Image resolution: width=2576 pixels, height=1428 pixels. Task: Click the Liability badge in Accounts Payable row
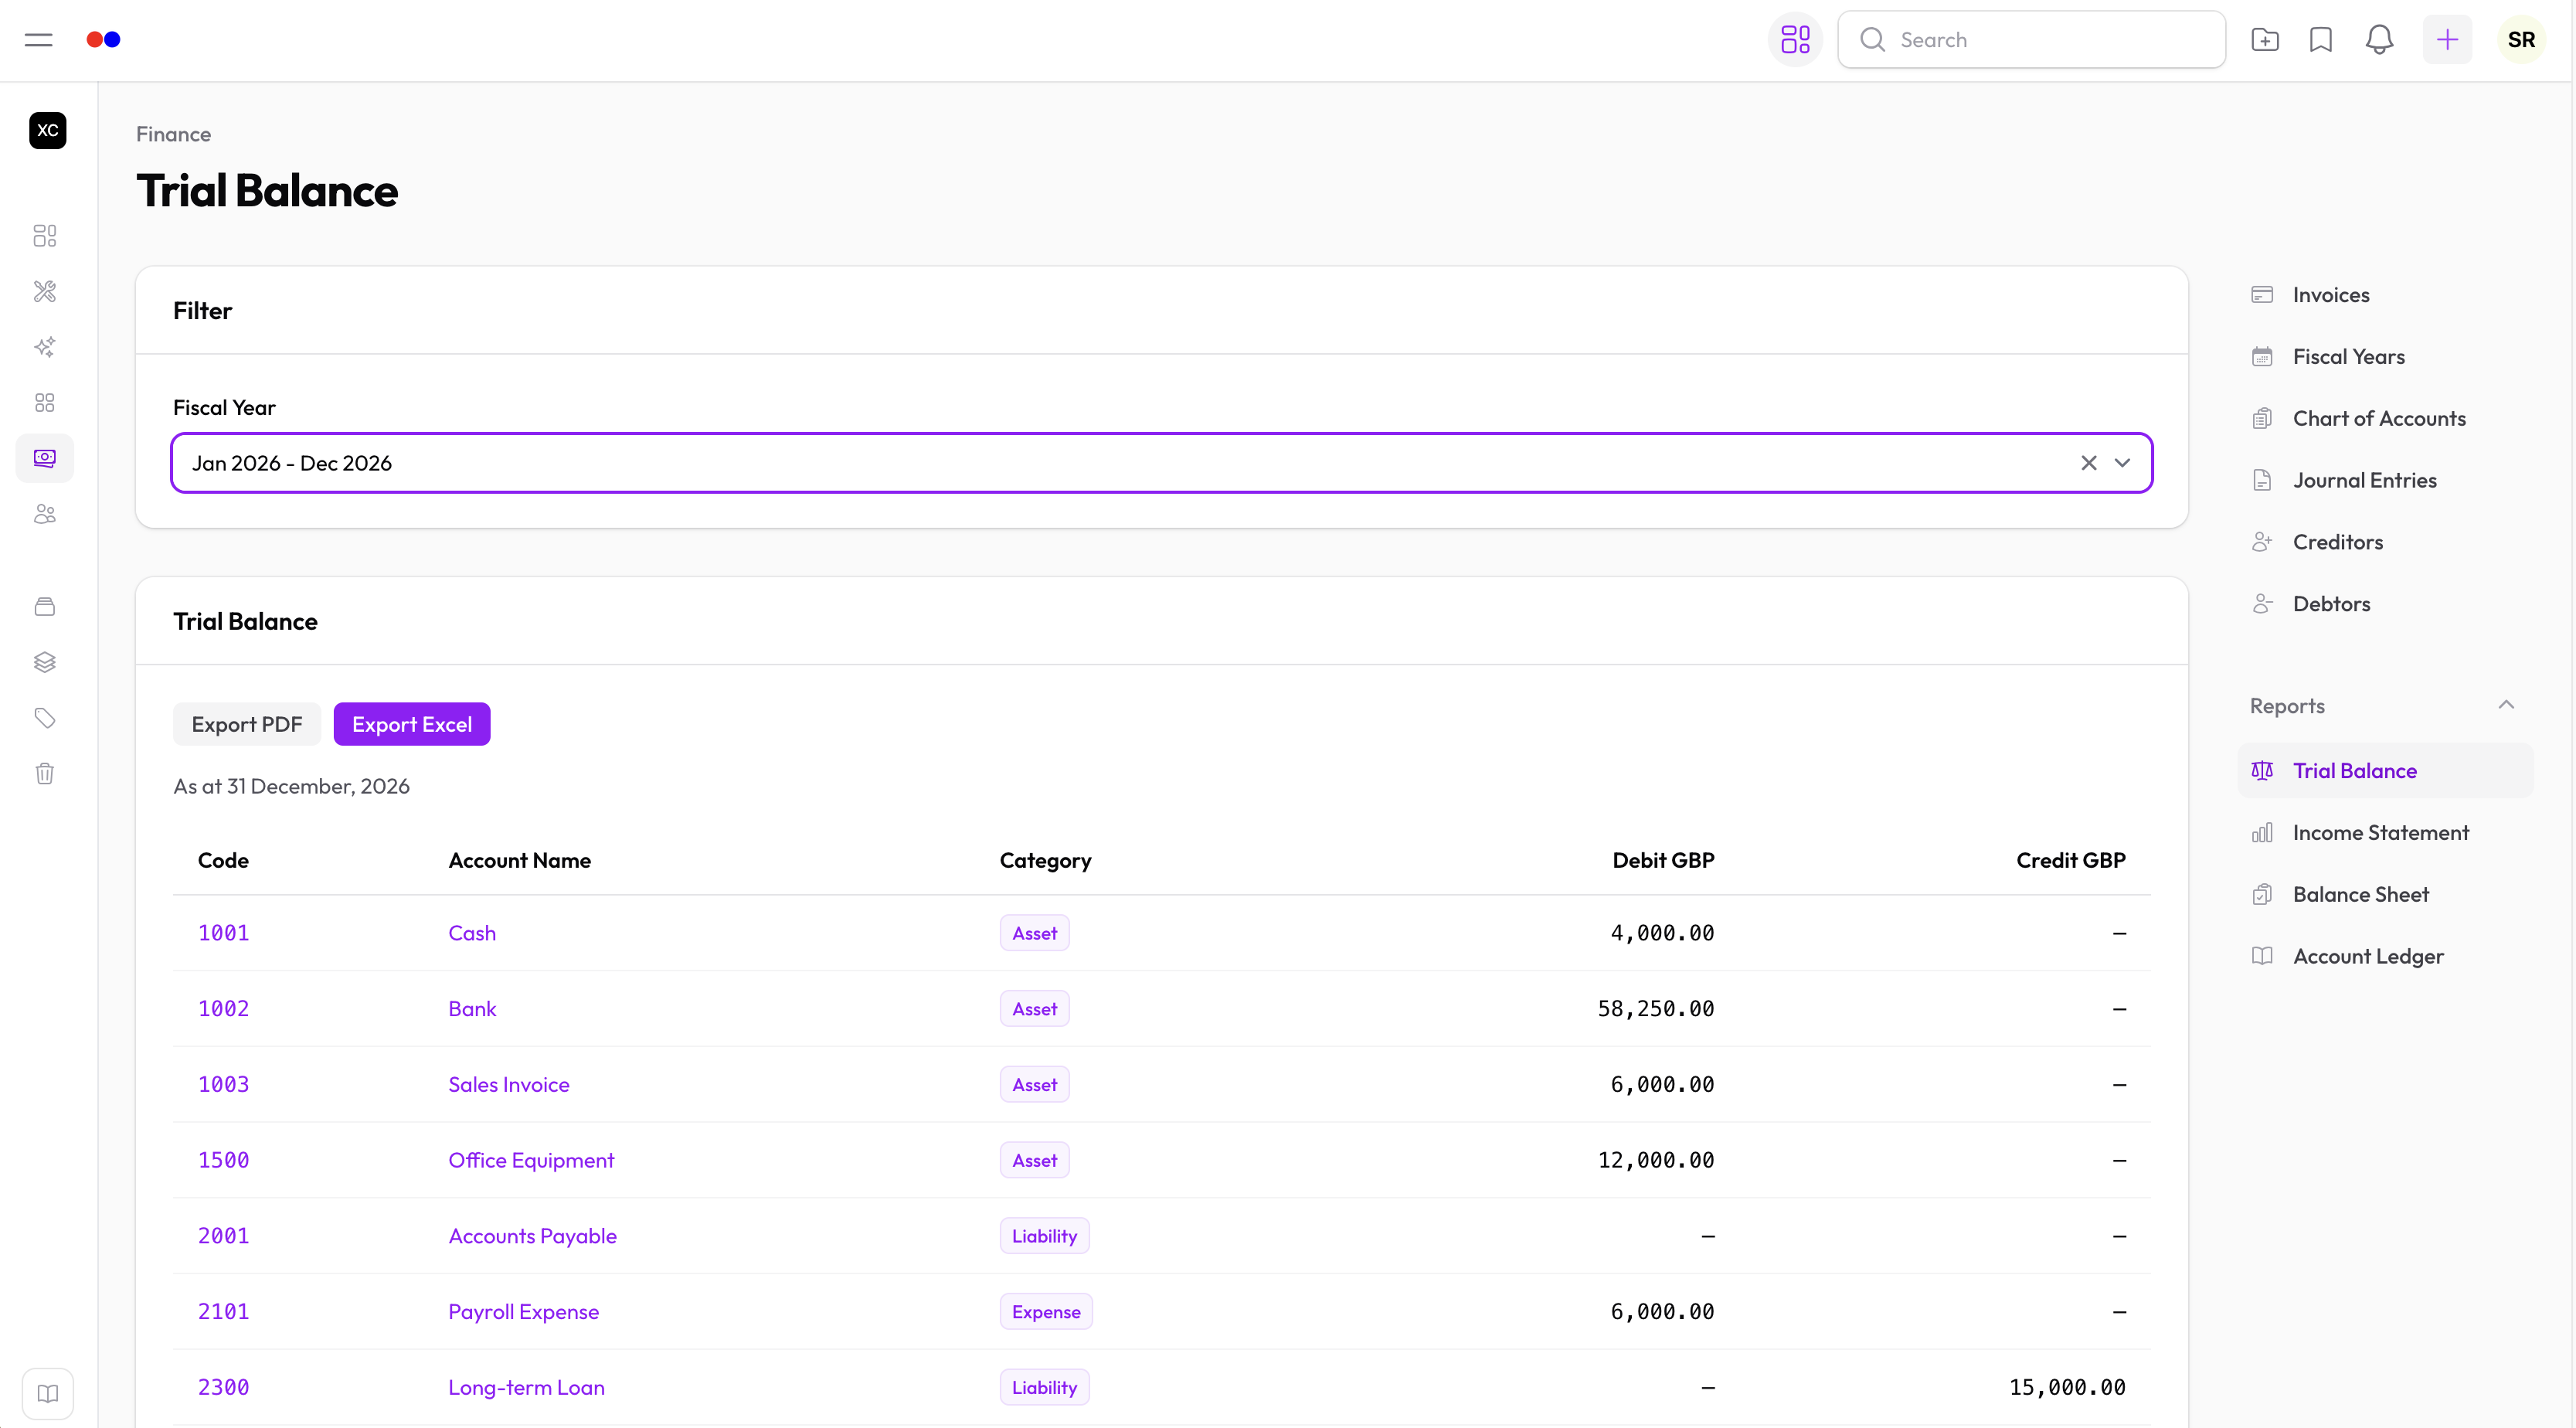(1044, 1236)
